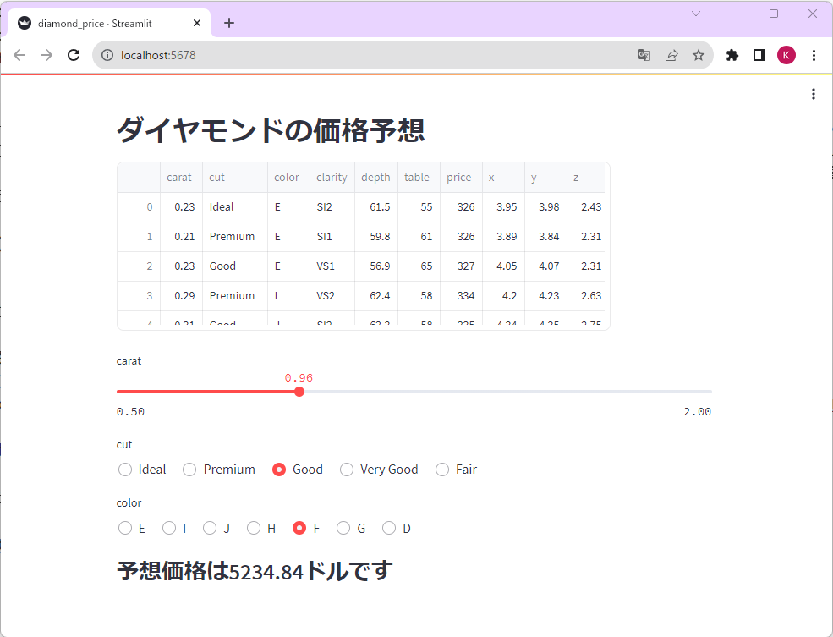
Task: Expand the tab search chevron
Action: 696,14
